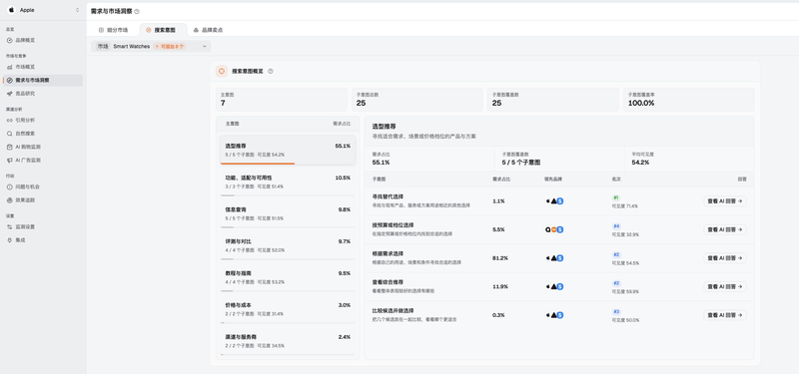
Task: Select the 选型推荐 main intent row
Action: (288, 151)
